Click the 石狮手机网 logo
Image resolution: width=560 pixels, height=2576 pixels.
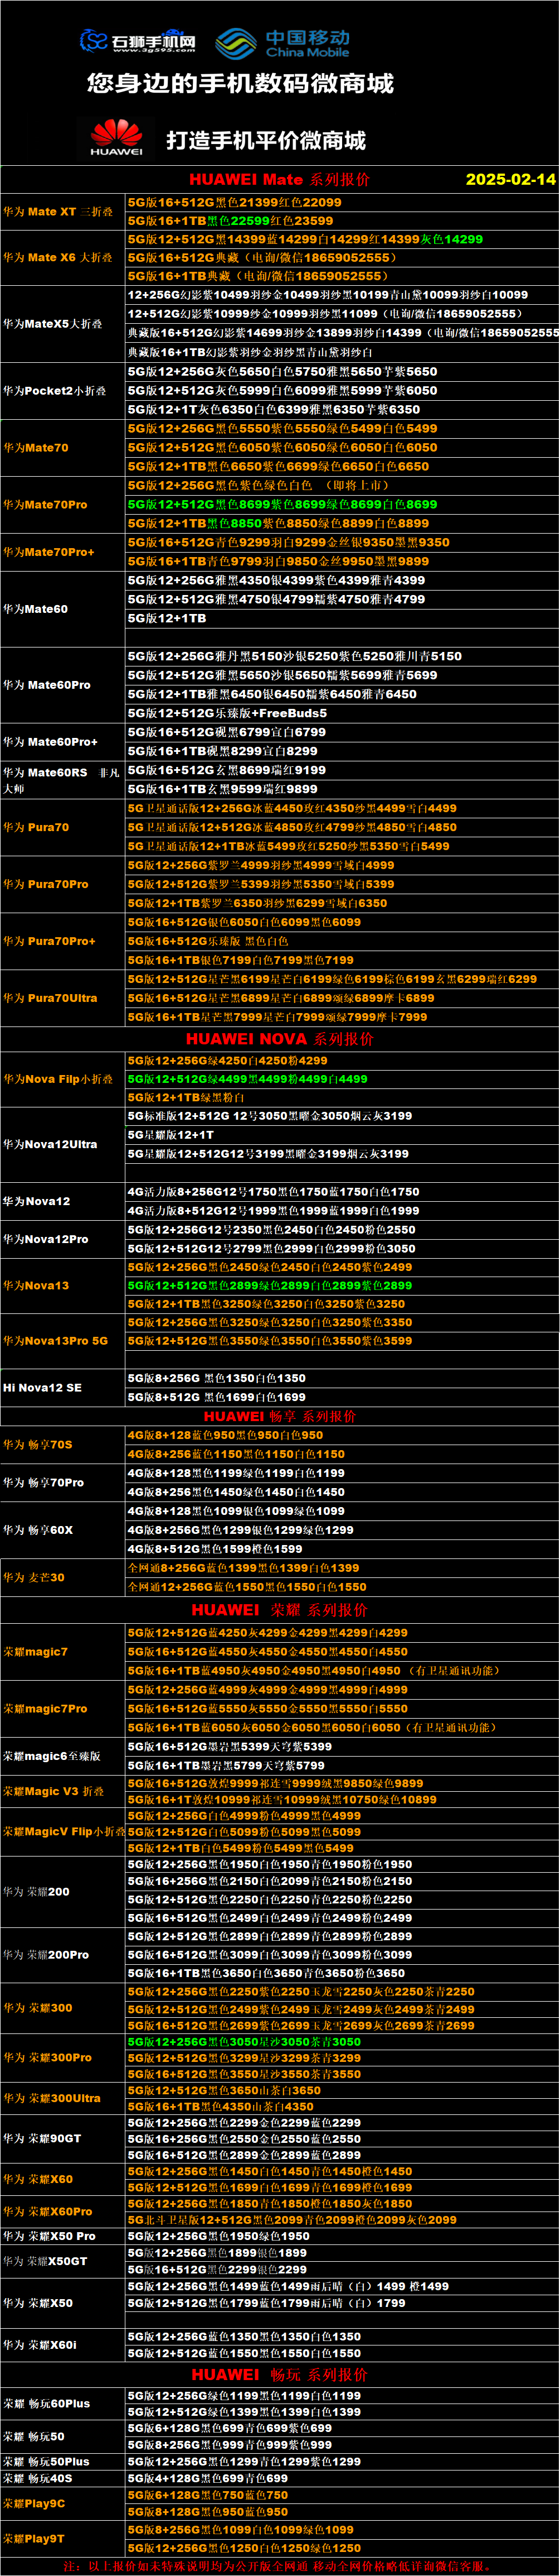[138, 42]
